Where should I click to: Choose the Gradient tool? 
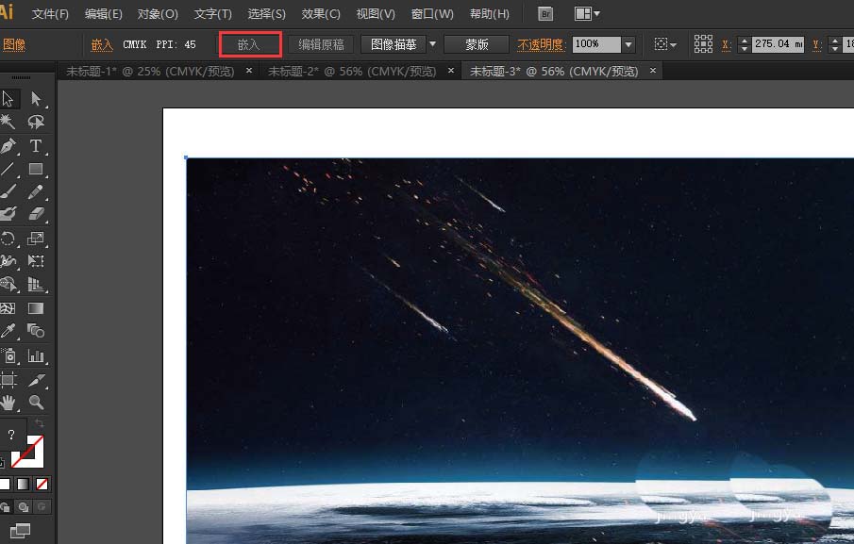[x=35, y=308]
